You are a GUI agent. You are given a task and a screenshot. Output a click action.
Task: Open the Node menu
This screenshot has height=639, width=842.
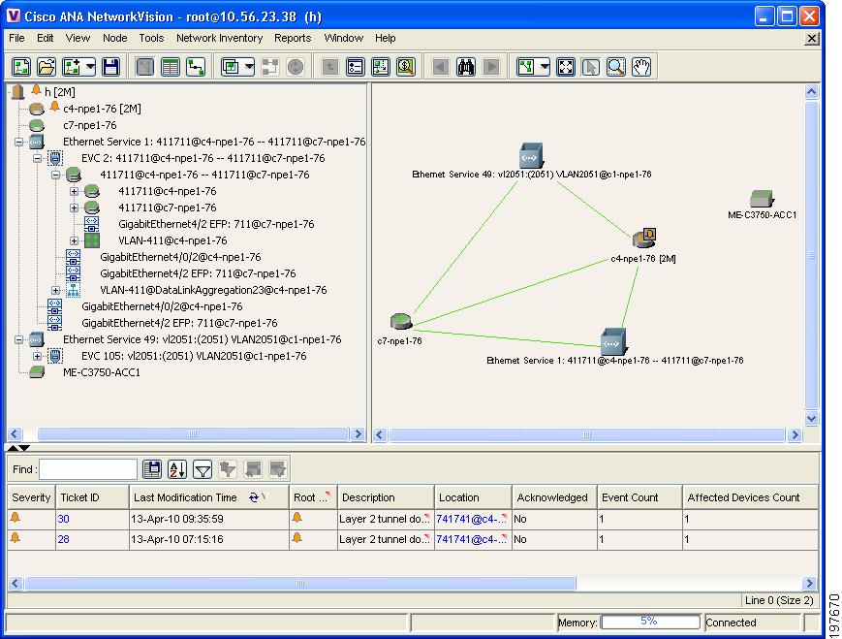(115, 38)
